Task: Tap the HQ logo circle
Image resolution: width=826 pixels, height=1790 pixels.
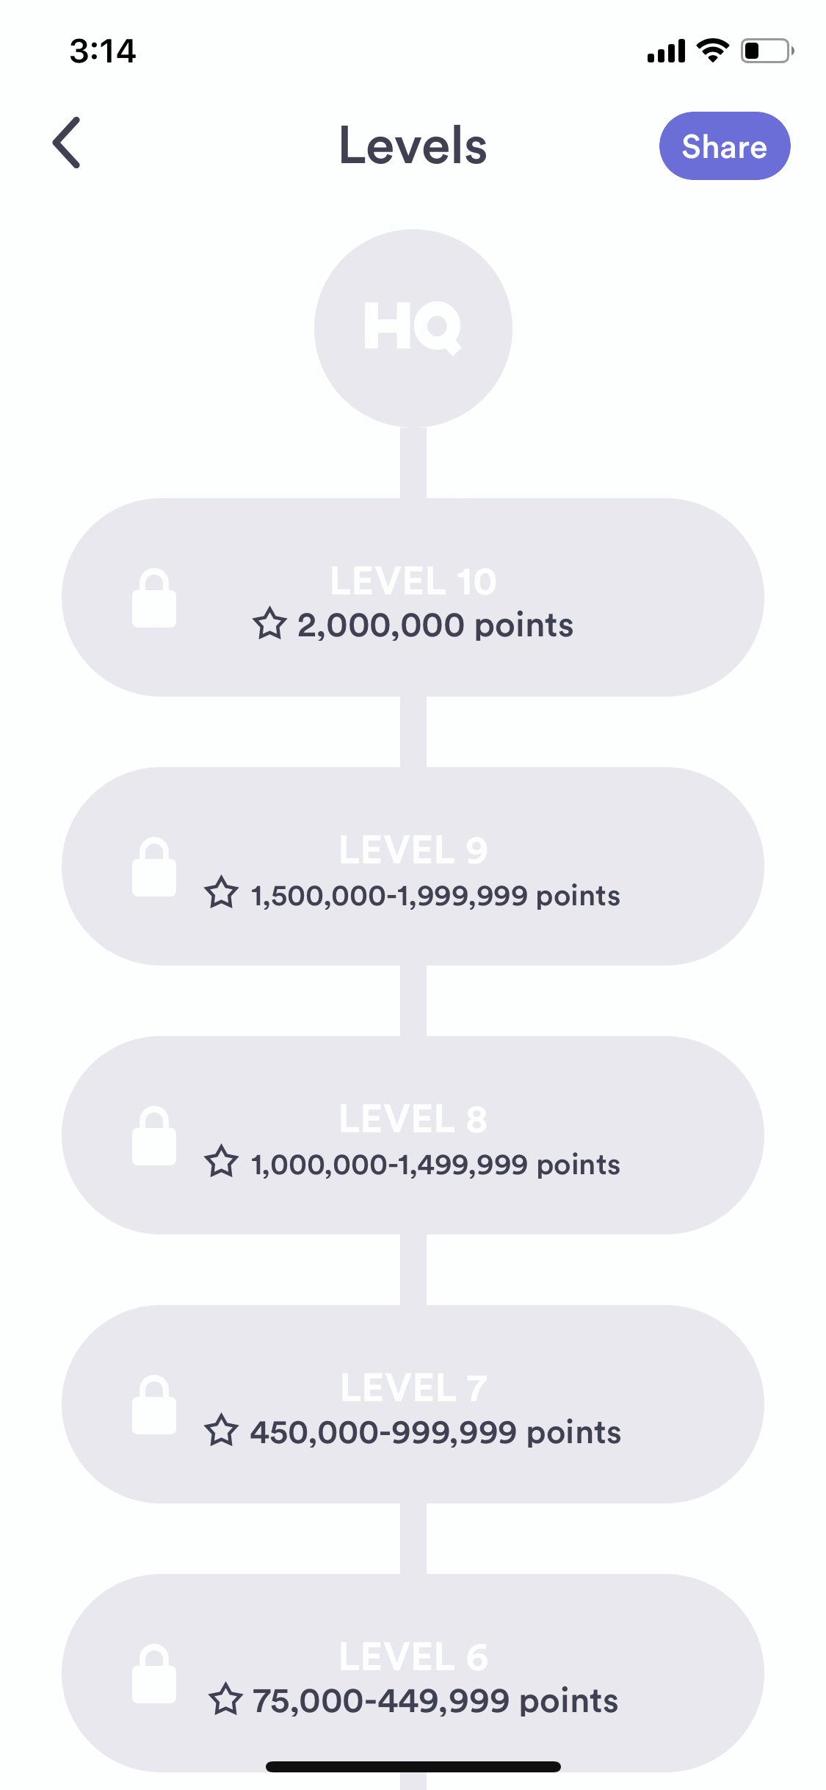Action: [x=413, y=328]
